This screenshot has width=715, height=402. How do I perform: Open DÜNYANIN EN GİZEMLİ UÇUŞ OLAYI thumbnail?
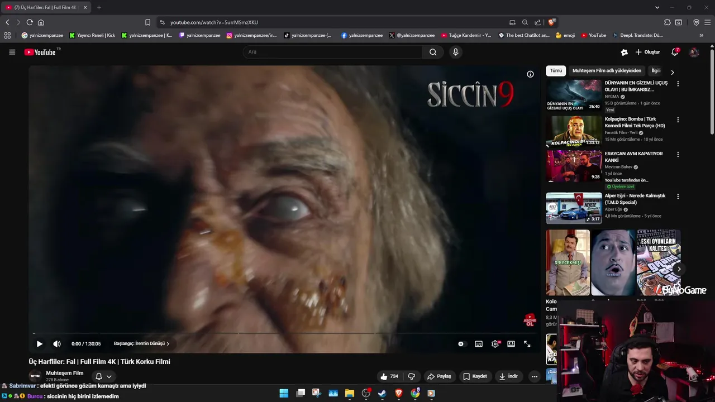point(574,95)
